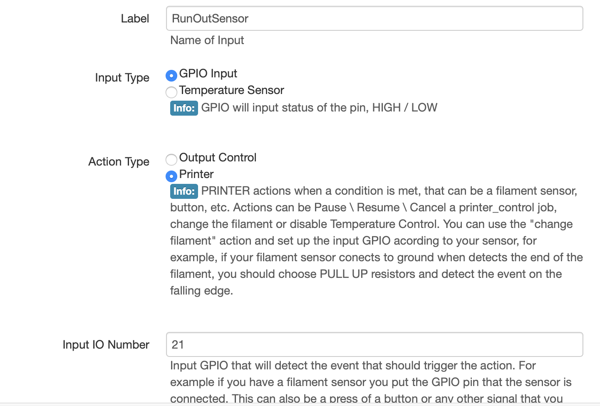
Task: Click the blue selected GPIO Input indicator
Action: click(x=171, y=75)
